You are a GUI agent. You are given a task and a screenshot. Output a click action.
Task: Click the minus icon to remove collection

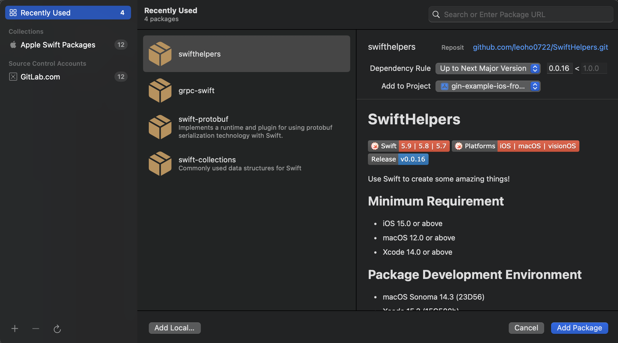[36, 329]
